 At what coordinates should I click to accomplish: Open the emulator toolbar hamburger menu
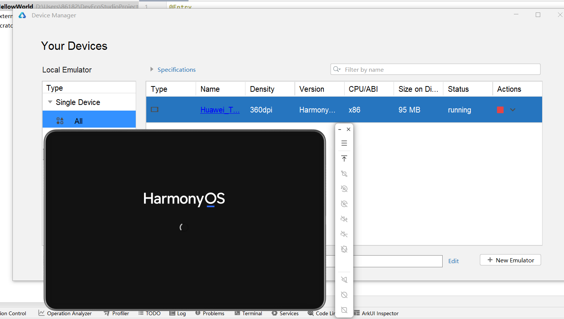pos(344,143)
